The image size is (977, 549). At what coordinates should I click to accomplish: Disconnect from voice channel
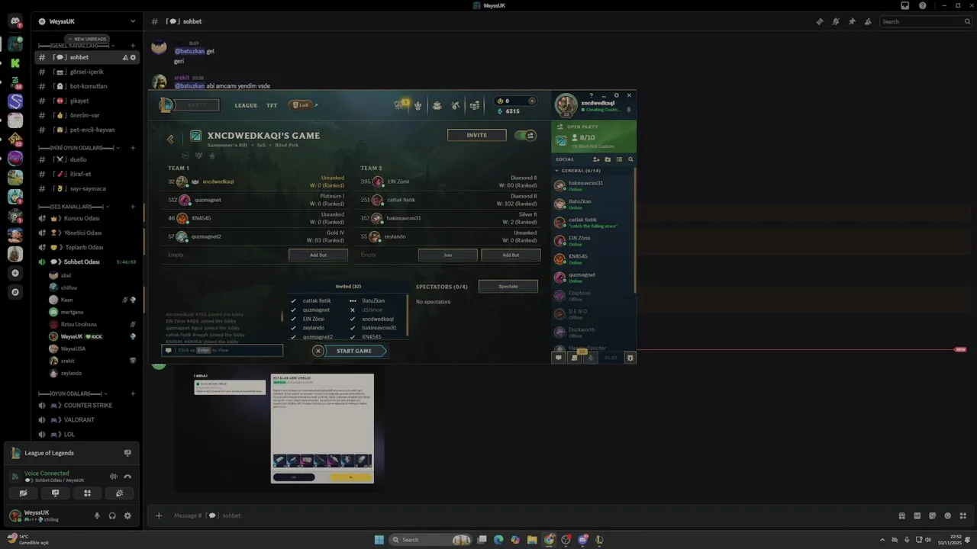pos(127,477)
